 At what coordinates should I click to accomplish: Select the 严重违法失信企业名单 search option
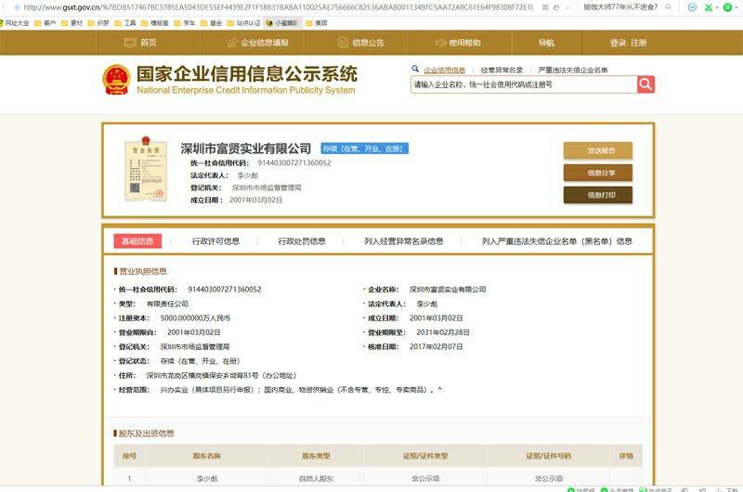tap(573, 70)
